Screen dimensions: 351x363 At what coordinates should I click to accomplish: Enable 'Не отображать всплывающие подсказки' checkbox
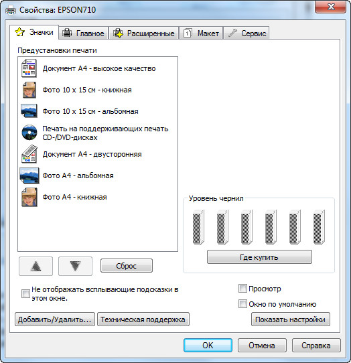(25, 293)
